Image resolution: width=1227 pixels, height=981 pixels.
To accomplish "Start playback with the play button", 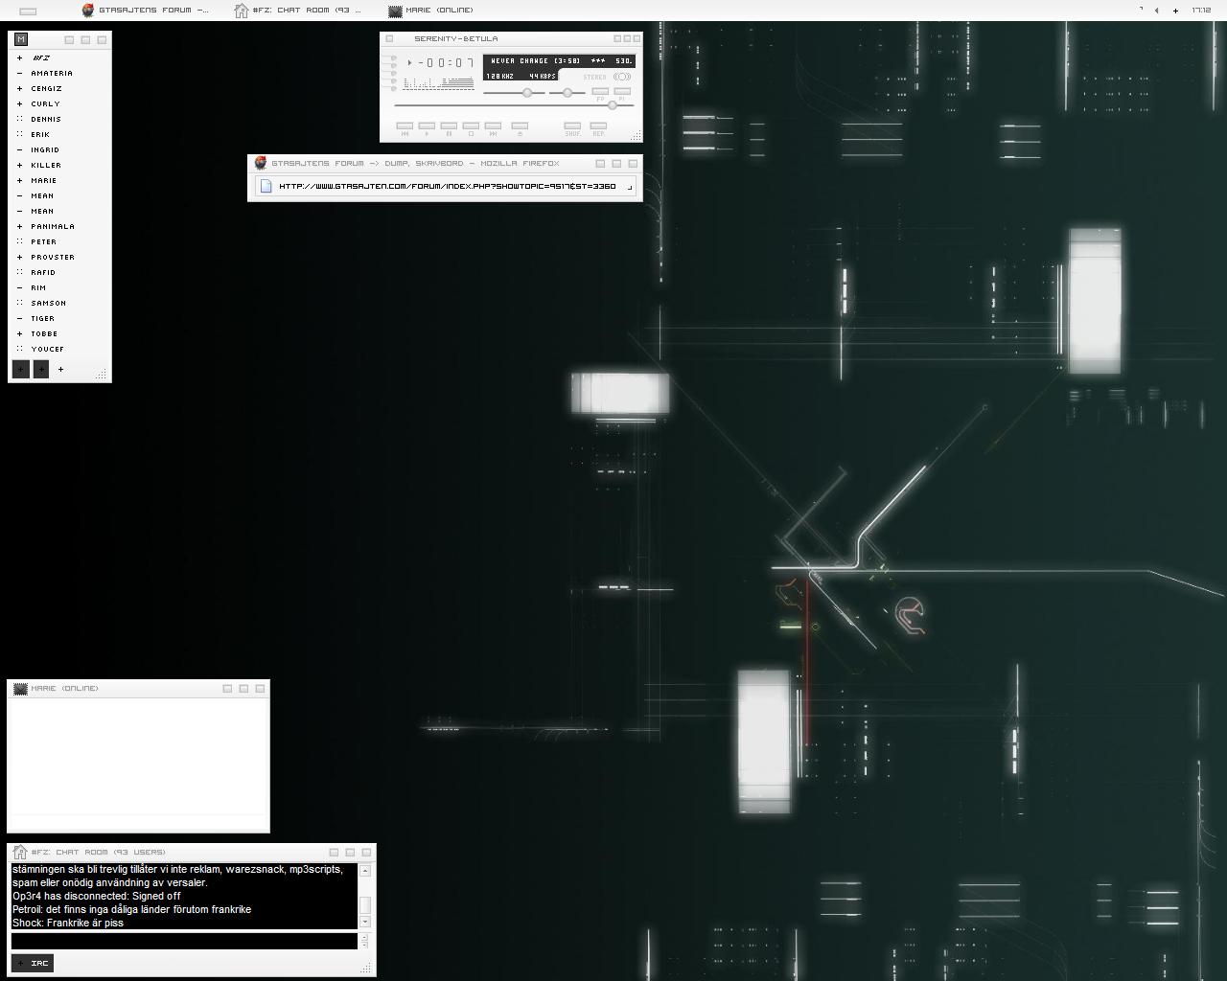I will (x=427, y=125).
